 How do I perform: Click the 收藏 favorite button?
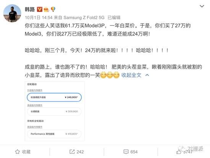point(23,152)
